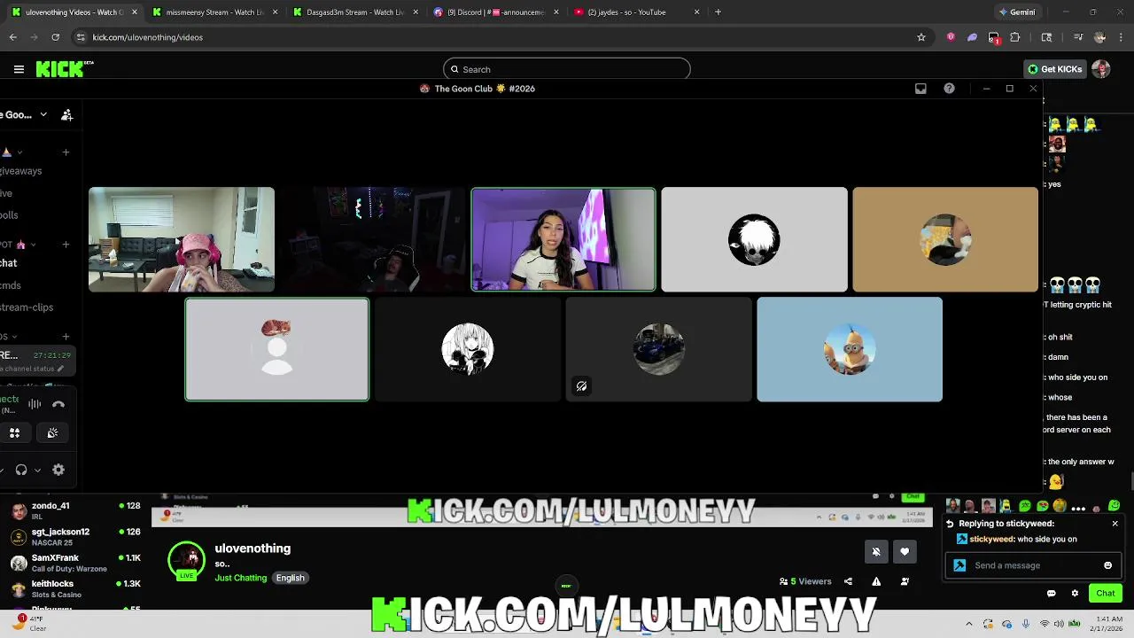Focus the Kick search field
This screenshot has height=638, width=1134.
[567, 69]
